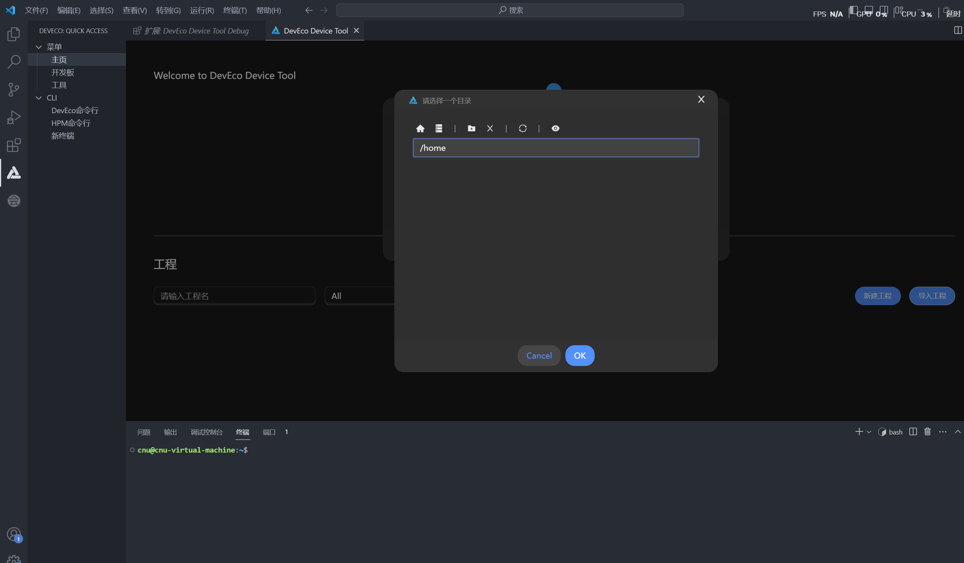
Task: Split the terminal panel
Action: 913,432
